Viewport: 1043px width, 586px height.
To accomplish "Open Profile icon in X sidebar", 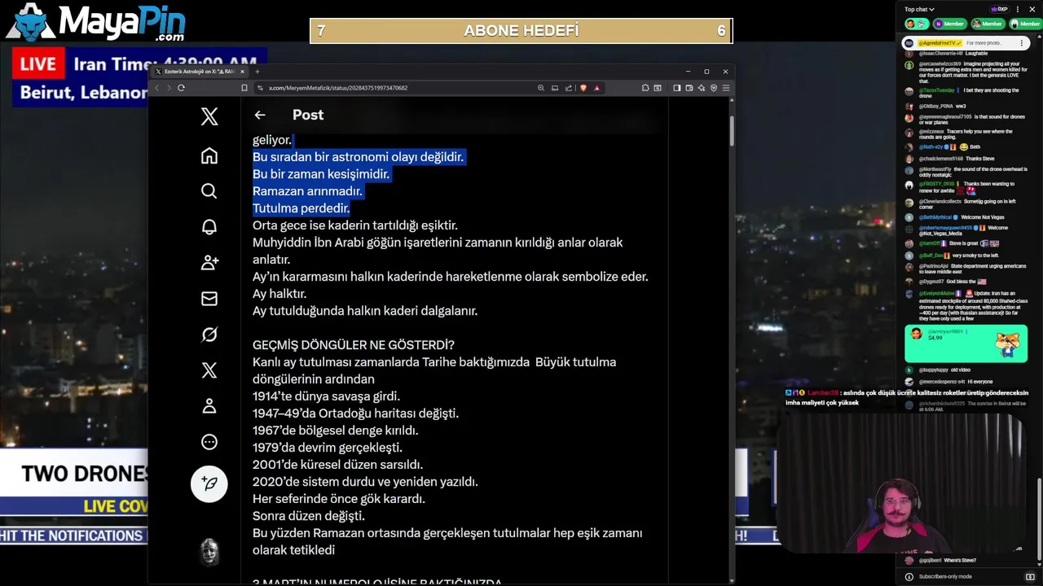I will click(x=209, y=405).
